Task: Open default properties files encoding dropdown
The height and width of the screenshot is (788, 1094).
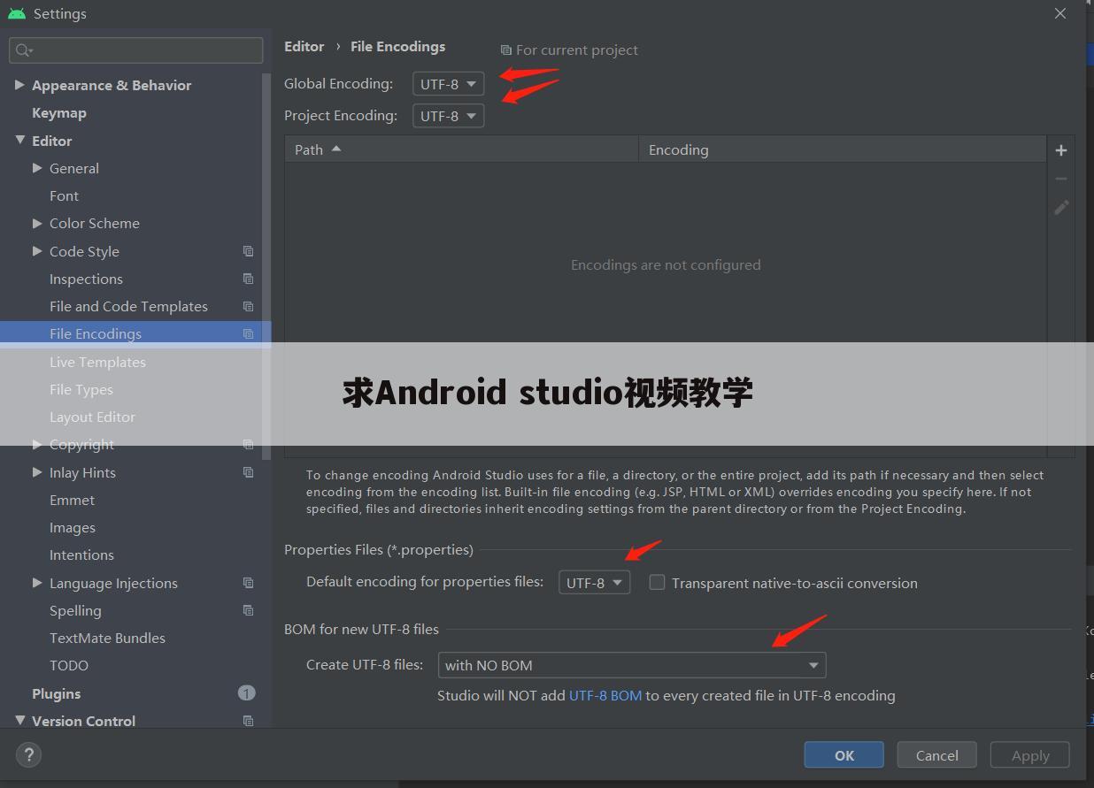Action: pyautogui.click(x=594, y=583)
